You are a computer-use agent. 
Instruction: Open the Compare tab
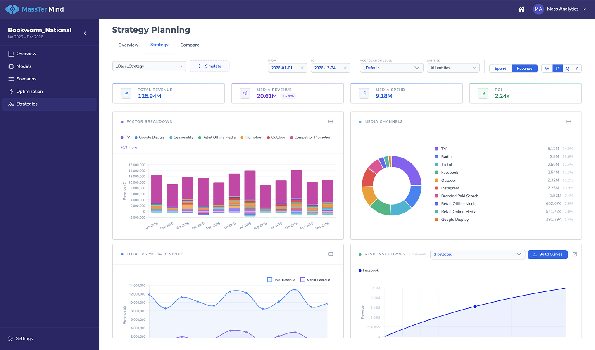190,45
